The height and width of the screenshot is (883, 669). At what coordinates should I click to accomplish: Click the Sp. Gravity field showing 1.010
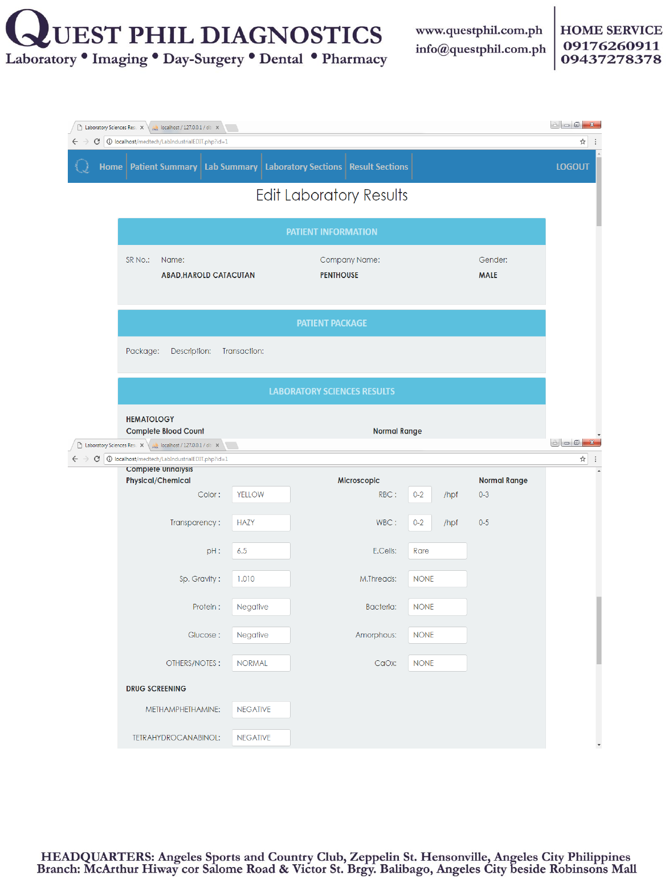coord(261,579)
